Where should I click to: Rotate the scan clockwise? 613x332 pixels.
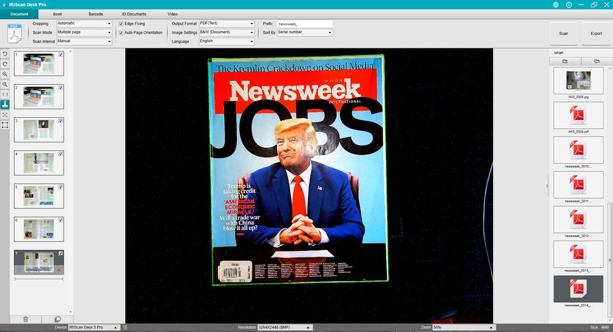coord(4,64)
